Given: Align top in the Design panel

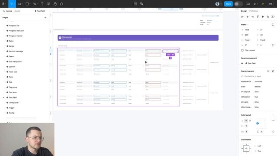Looking at the screenshot, I should pos(258,16).
